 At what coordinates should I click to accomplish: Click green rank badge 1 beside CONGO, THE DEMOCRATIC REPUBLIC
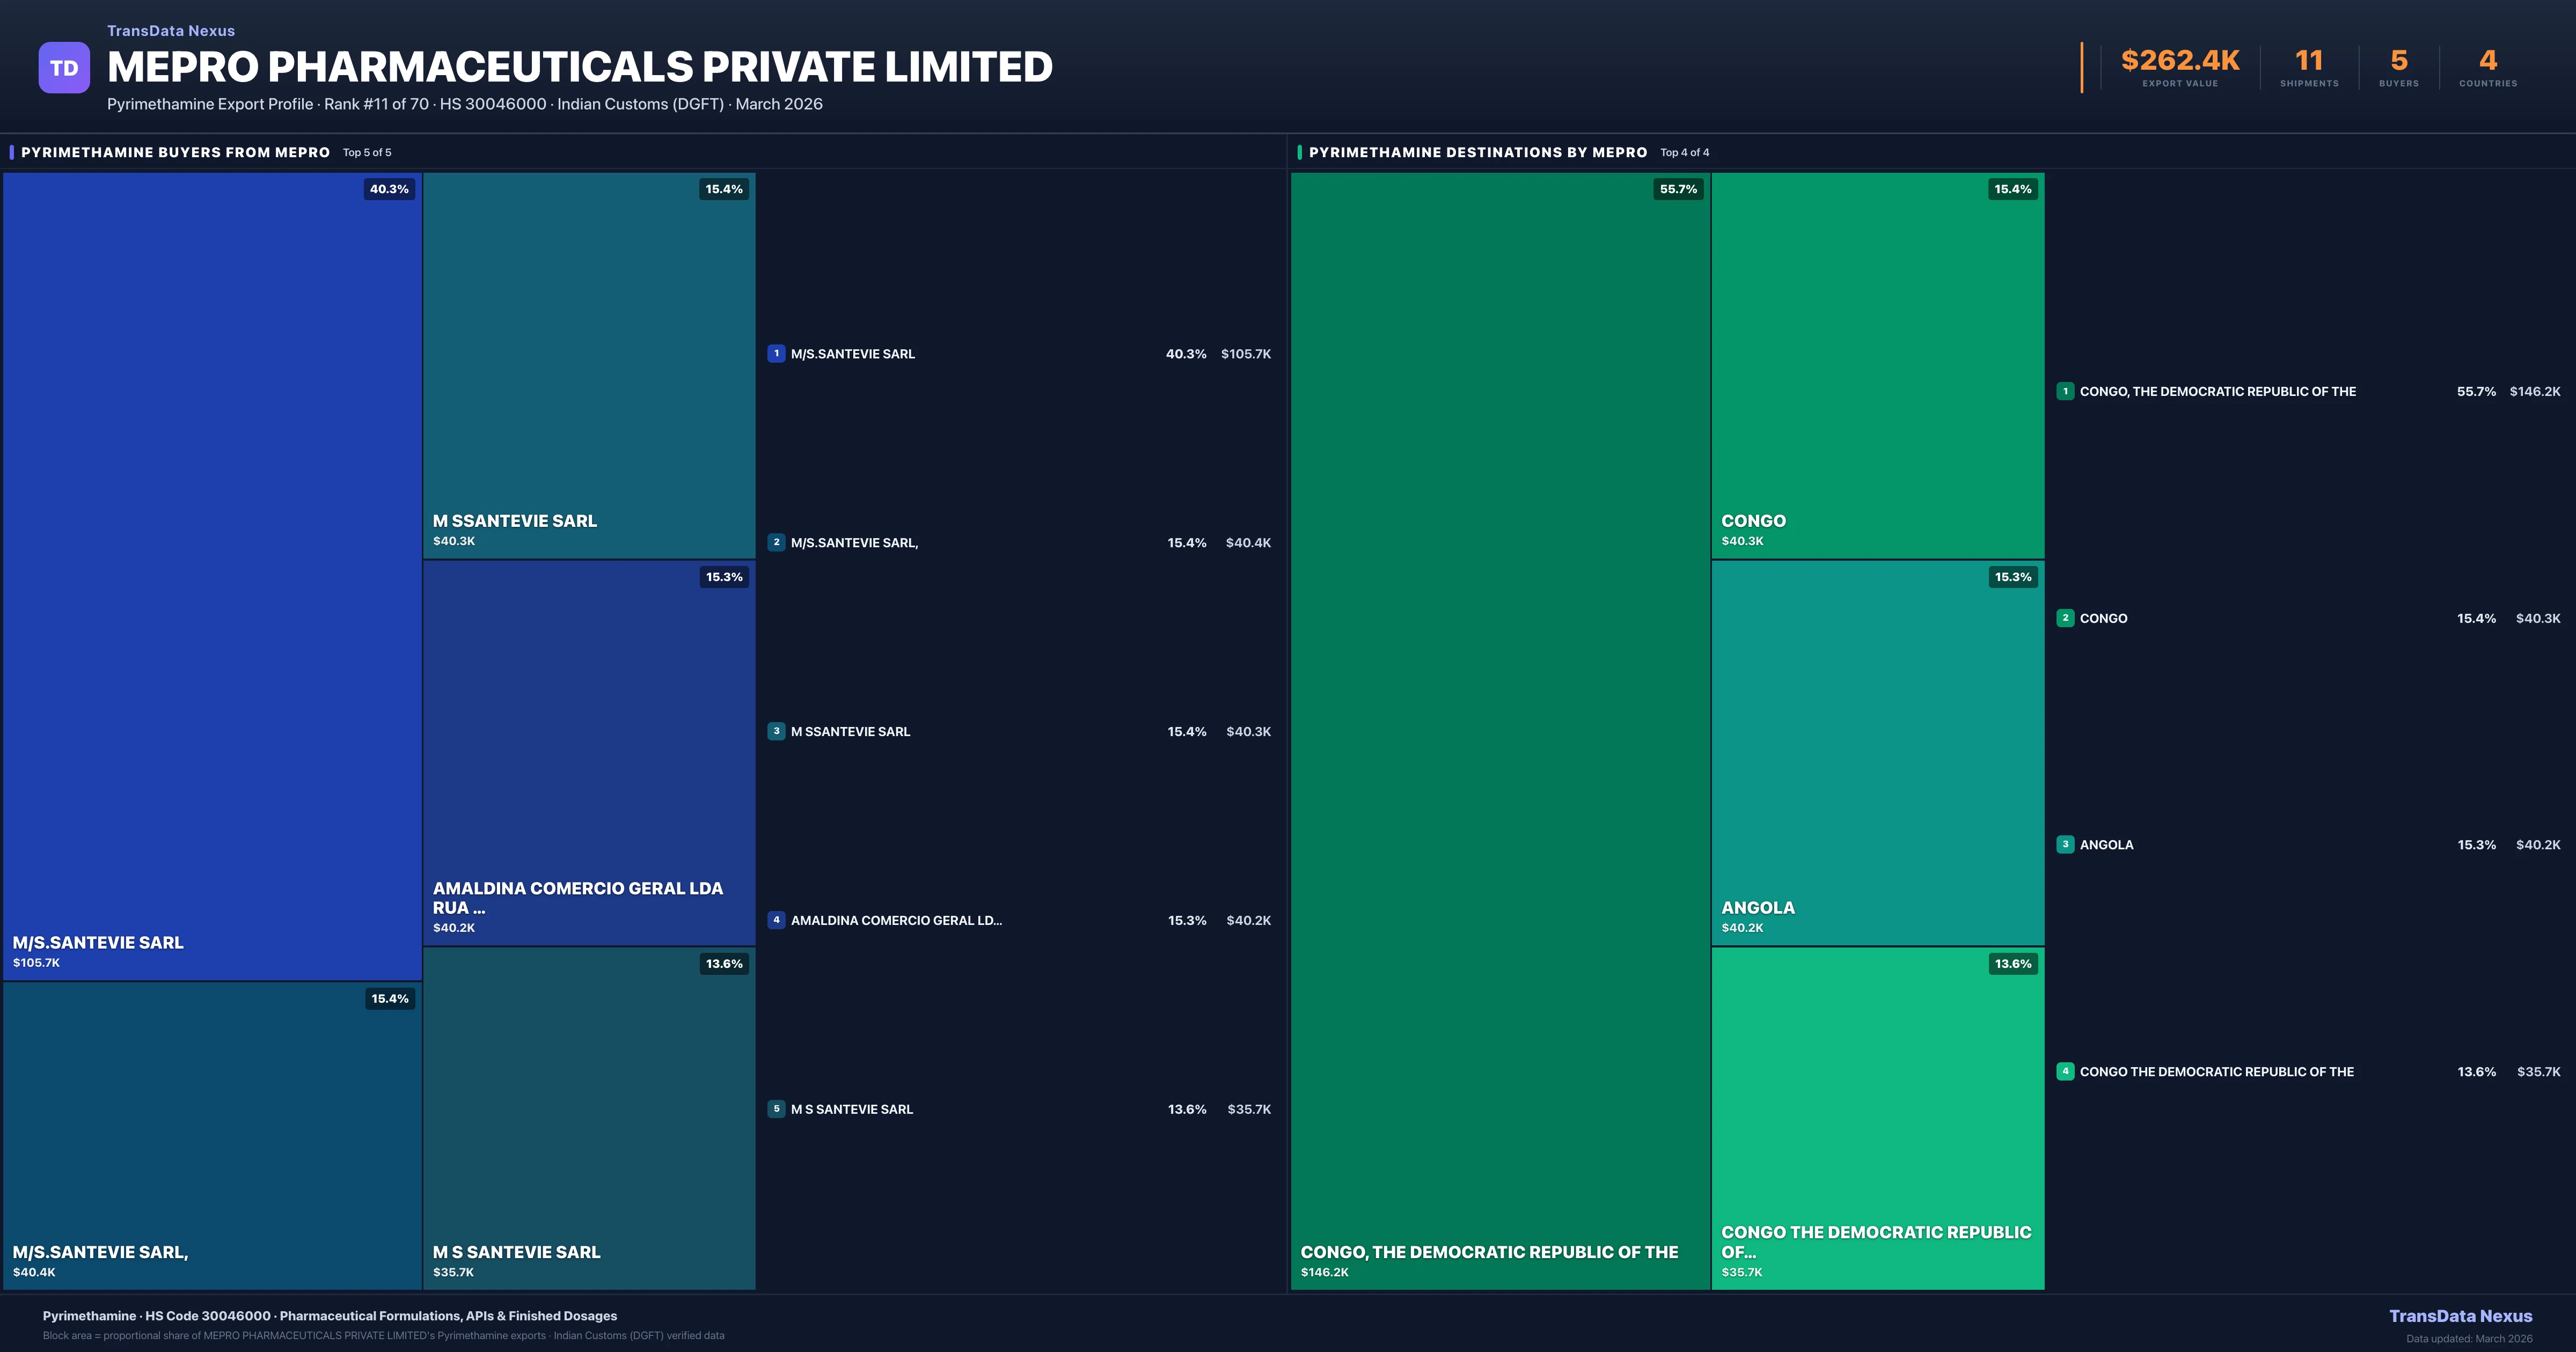[2065, 391]
